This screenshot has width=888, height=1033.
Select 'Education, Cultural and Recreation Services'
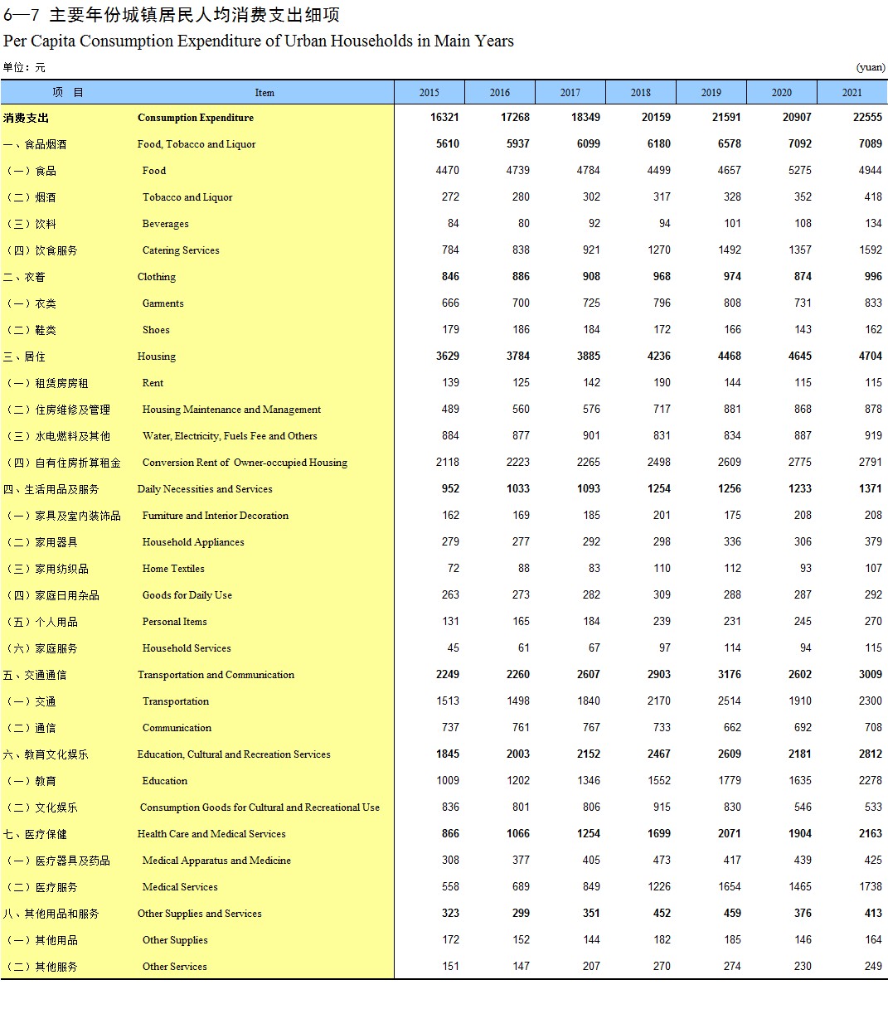coord(234,754)
